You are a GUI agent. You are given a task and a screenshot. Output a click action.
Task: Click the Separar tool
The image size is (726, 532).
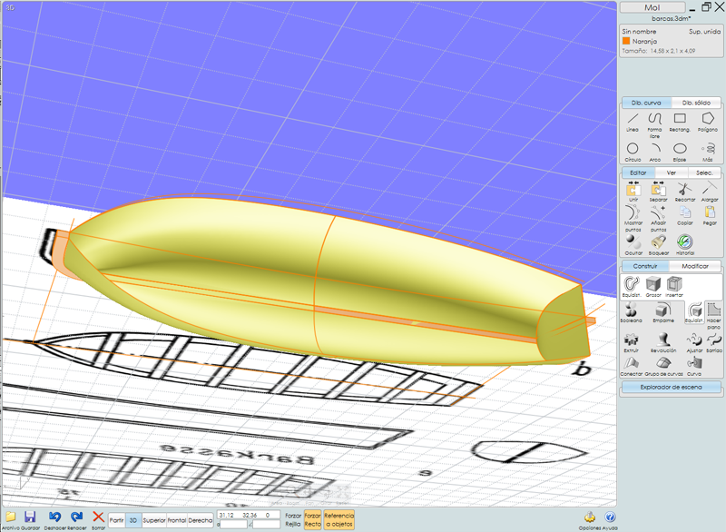[658, 190]
